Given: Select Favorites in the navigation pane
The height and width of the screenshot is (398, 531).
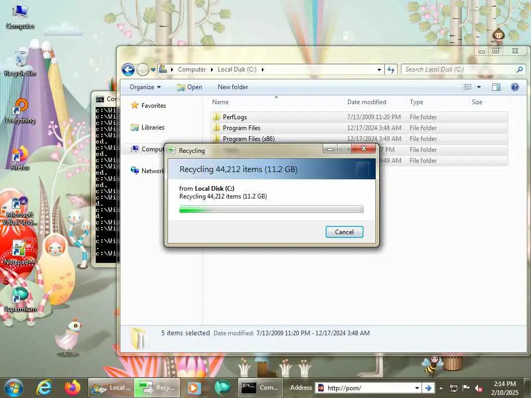Looking at the screenshot, I should pyautogui.click(x=148, y=106).
